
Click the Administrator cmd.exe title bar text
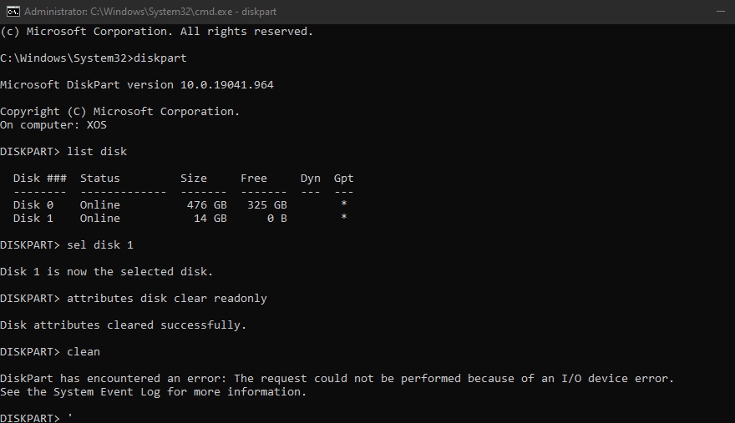point(150,12)
